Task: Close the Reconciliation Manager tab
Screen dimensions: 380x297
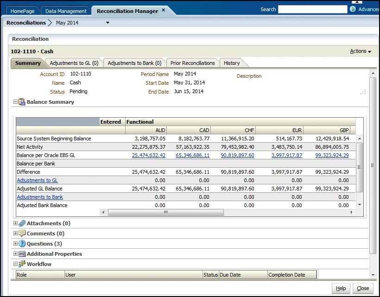Action: pos(163,10)
